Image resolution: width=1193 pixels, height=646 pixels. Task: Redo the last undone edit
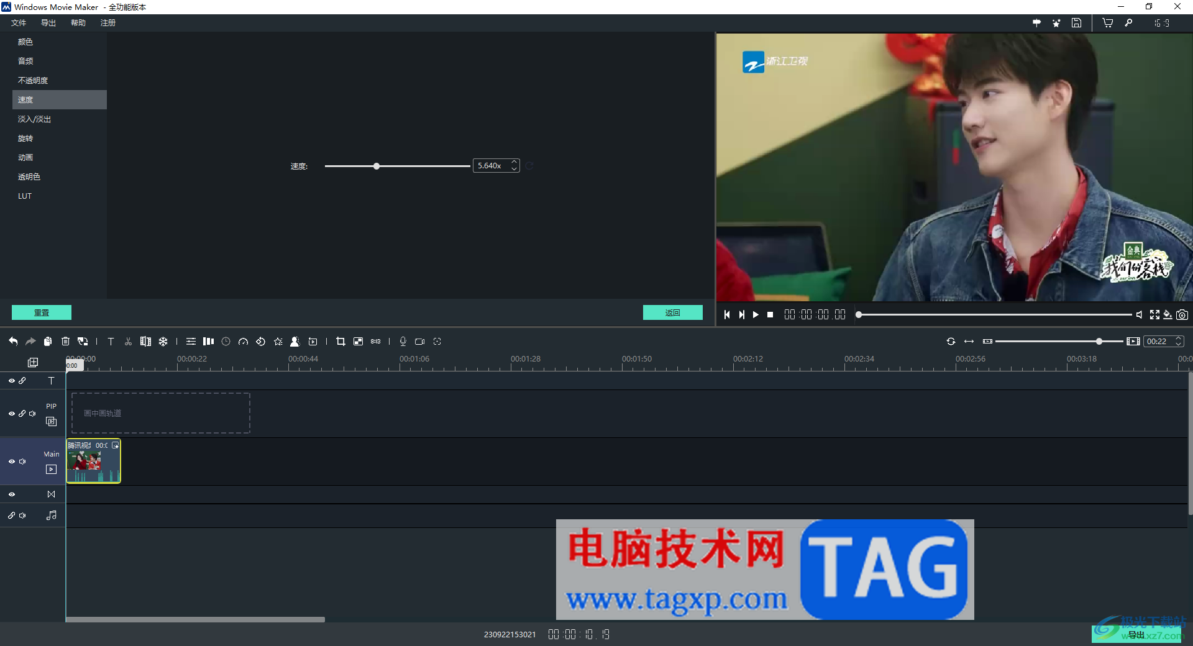coord(30,341)
